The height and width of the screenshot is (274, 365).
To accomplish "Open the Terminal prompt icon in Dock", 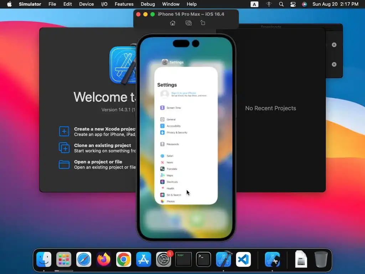I will (x=204, y=259).
